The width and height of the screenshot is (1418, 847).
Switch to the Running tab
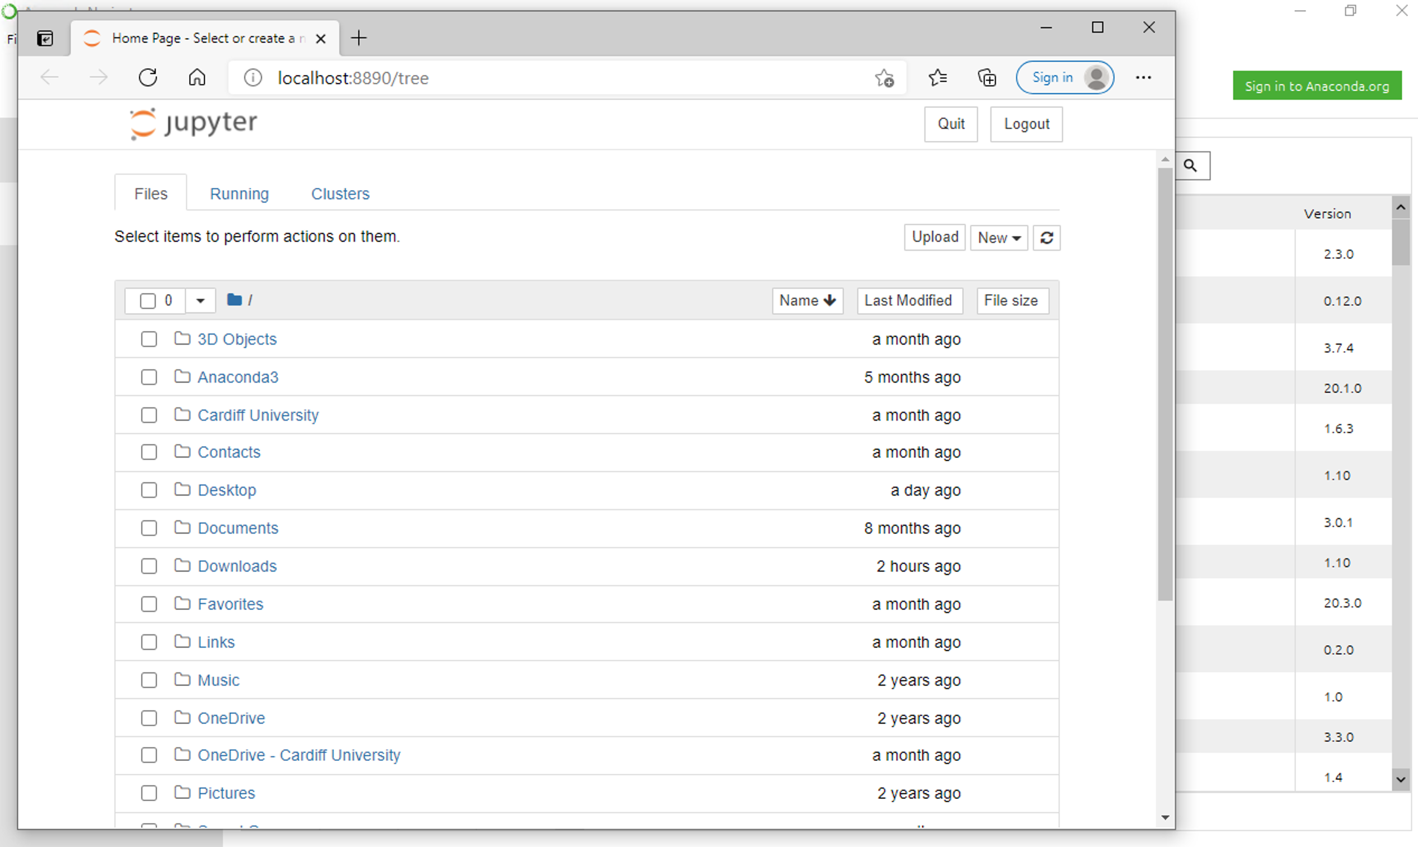point(239,194)
